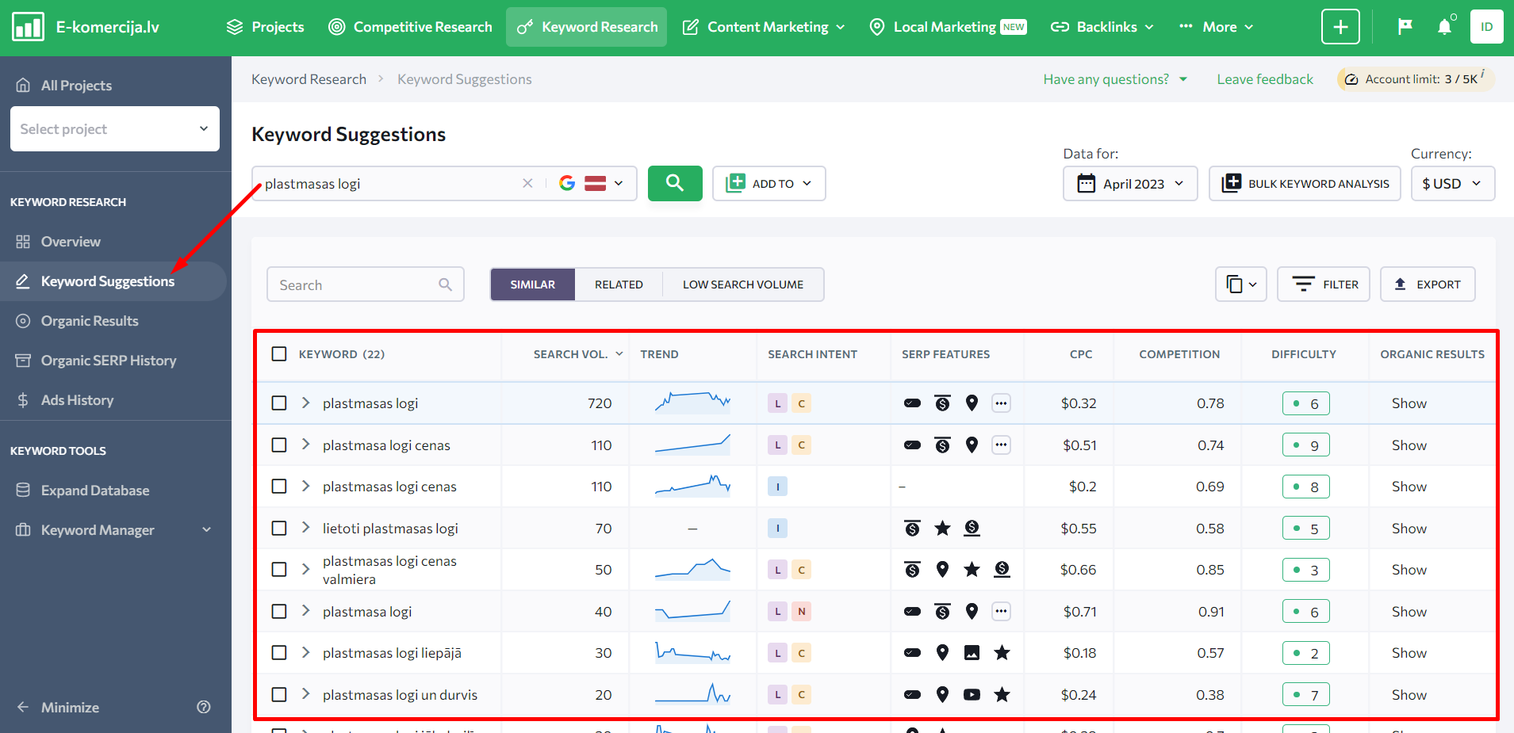Check the select-all keywords checkbox
1514x733 pixels.
click(279, 354)
